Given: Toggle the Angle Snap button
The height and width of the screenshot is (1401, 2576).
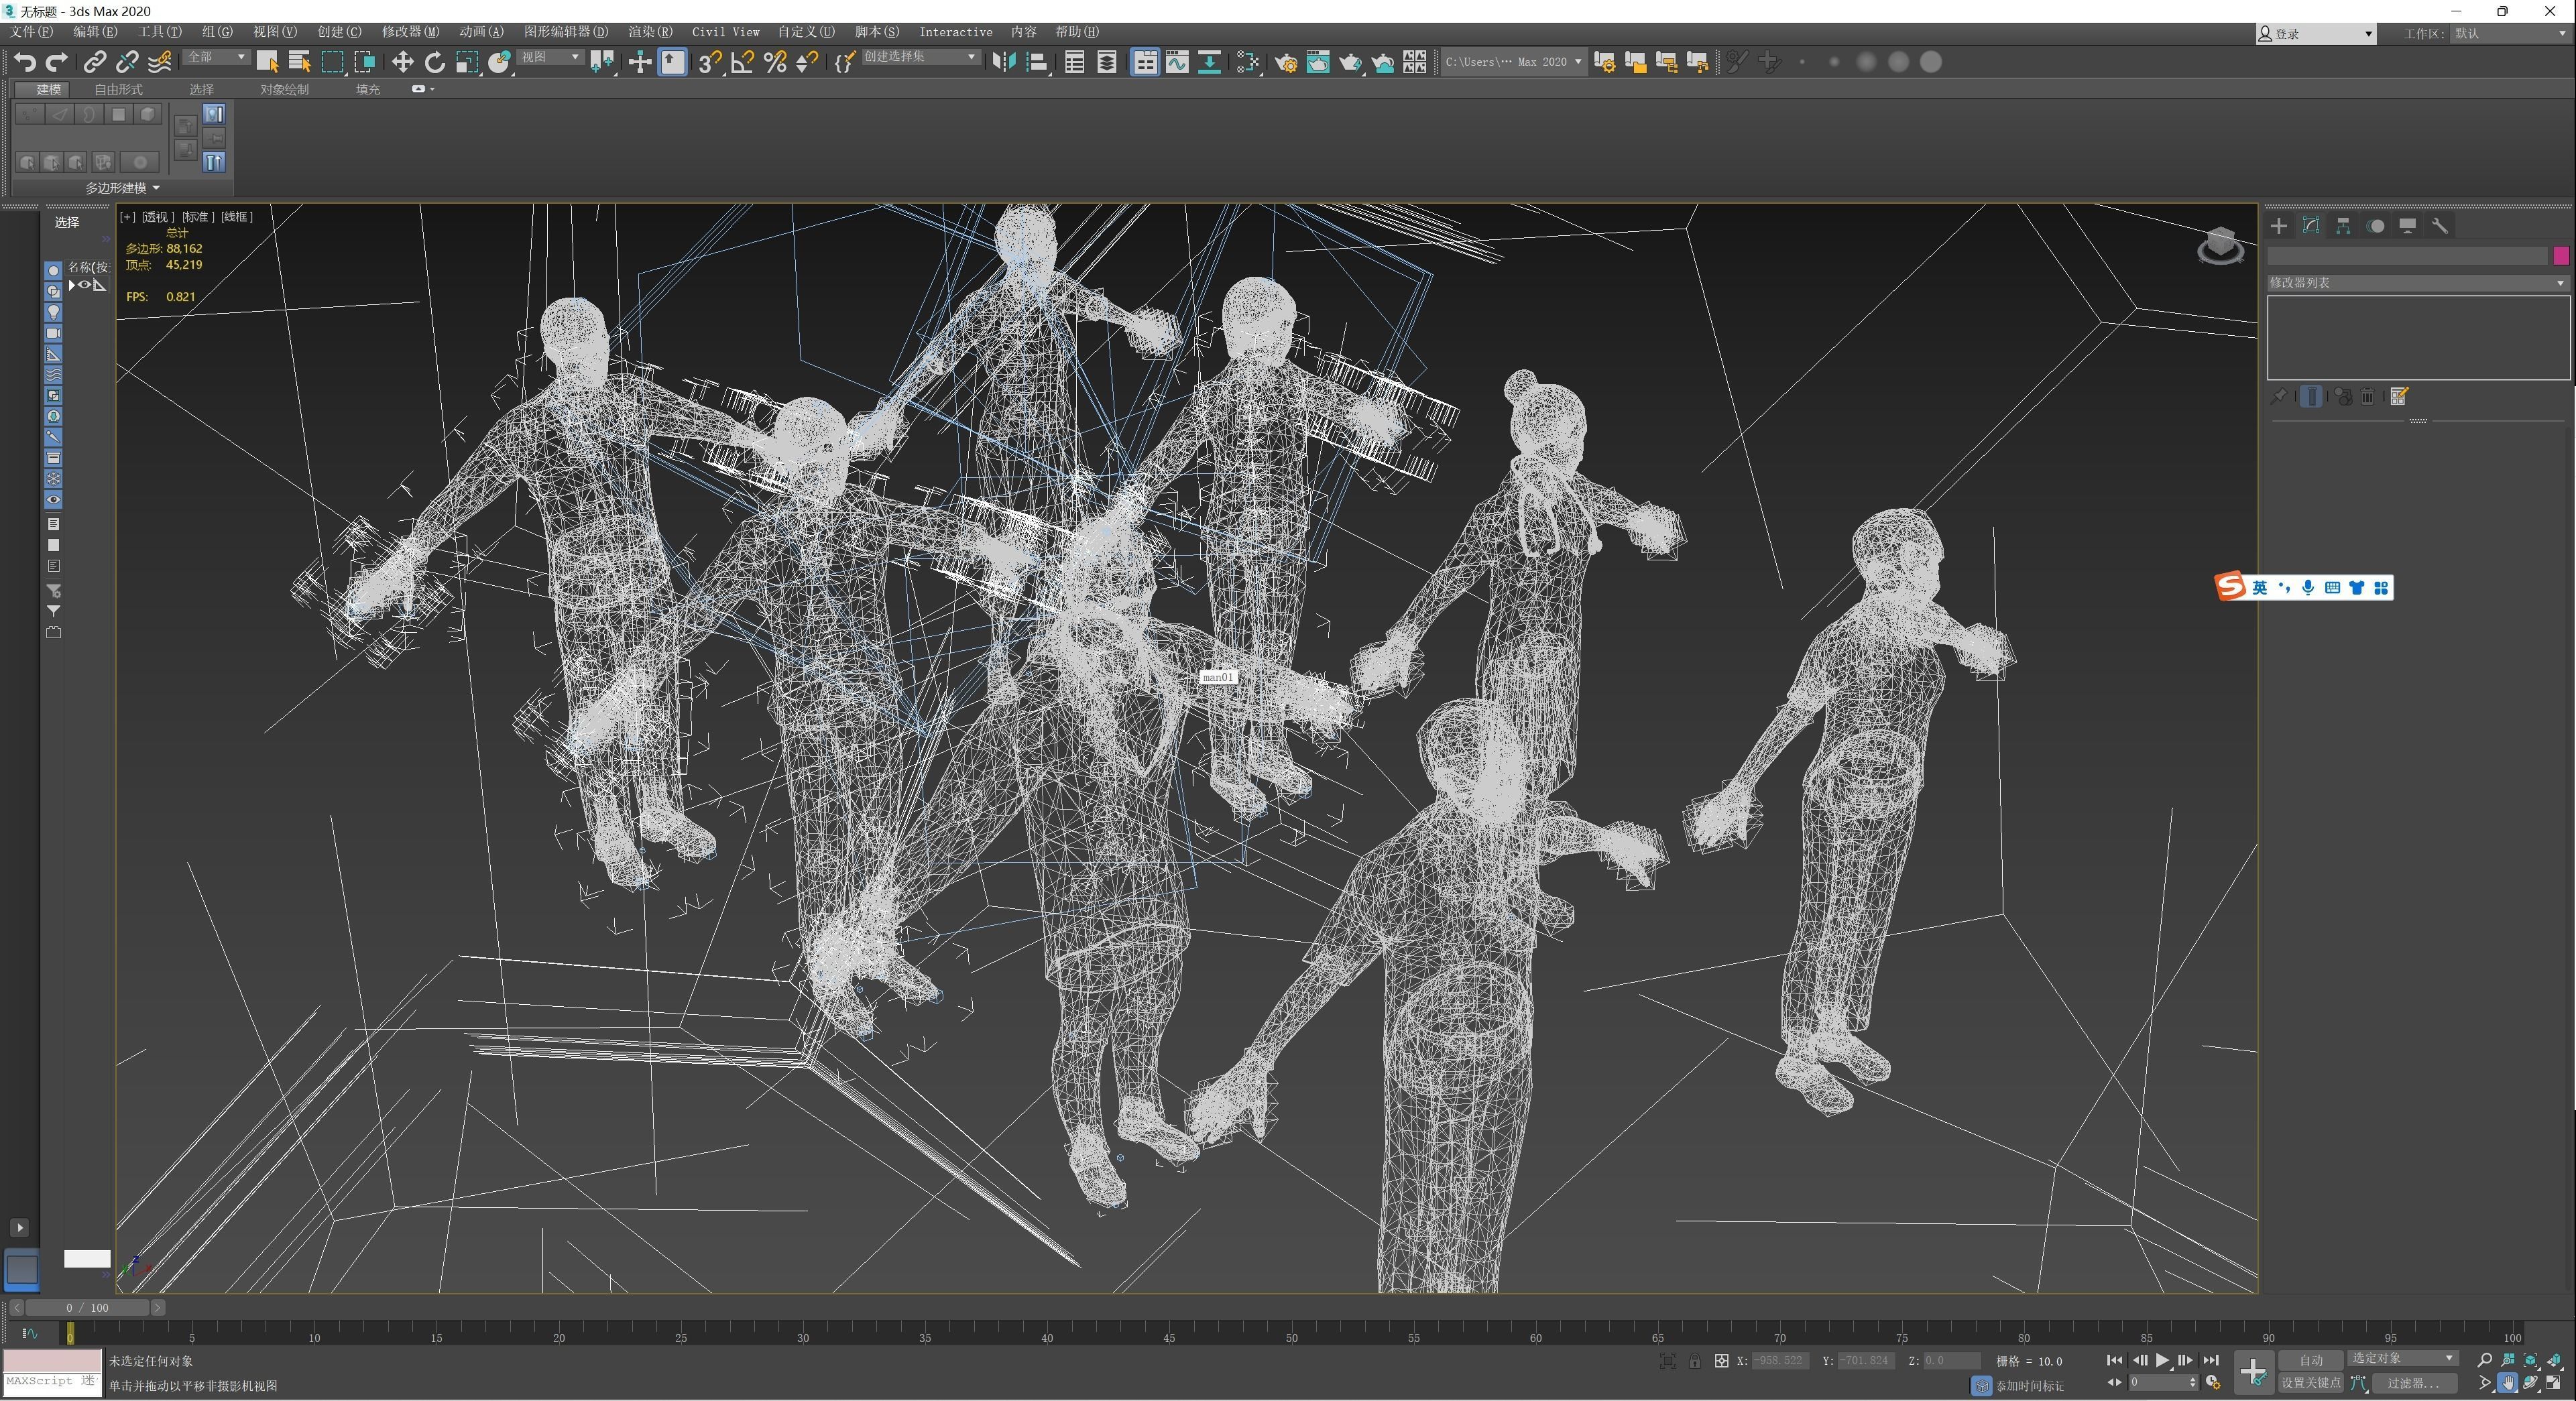Looking at the screenshot, I should [742, 63].
